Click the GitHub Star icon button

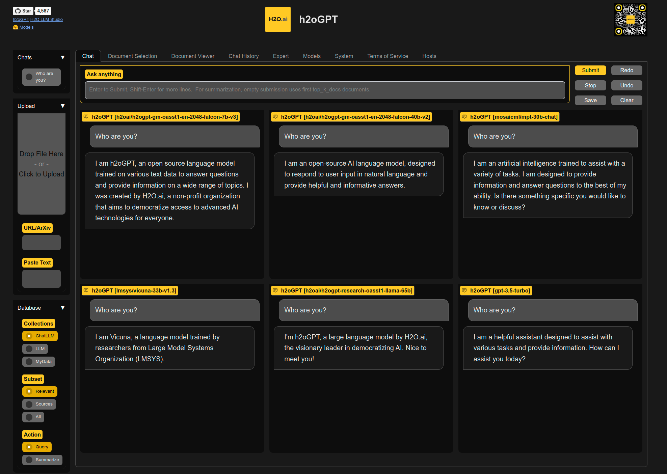23,11
